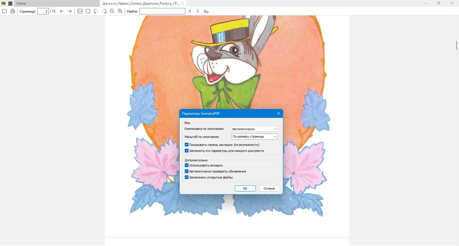
Task: Click the 'Масштаб по умолчанию' label
Action: pos(202,137)
